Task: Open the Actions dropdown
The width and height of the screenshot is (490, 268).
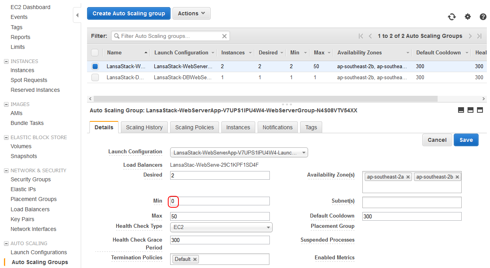Action: (x=191, y=13)
